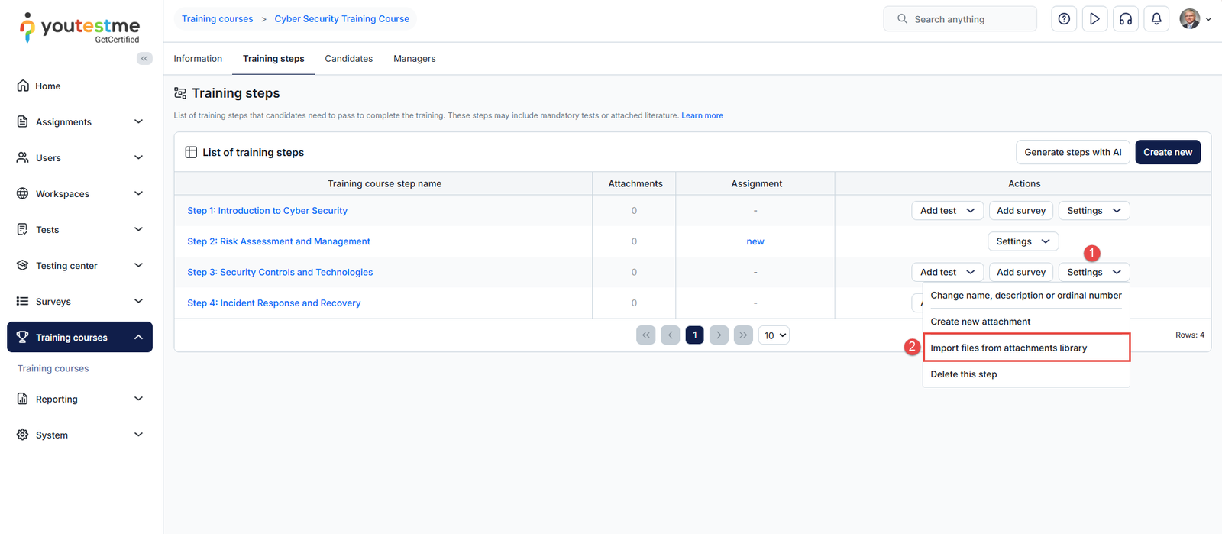Screen dimensions: 1222x534
Task: Collapse the sidebar with double-chevron icon
Action: pos(144,59)
